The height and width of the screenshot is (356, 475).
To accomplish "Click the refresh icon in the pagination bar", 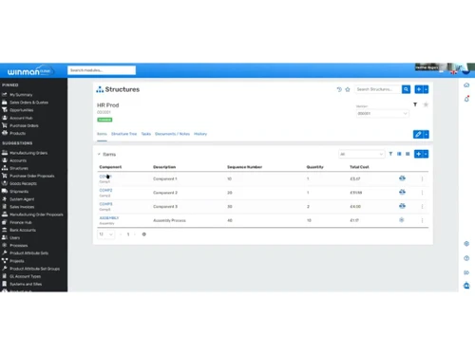I will click(144, 234).
